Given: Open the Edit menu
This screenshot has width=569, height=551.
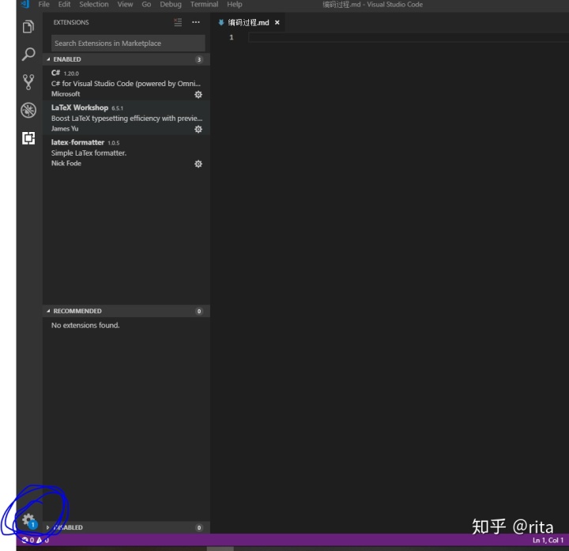Looking at the screenshot, I should [64, 5].
